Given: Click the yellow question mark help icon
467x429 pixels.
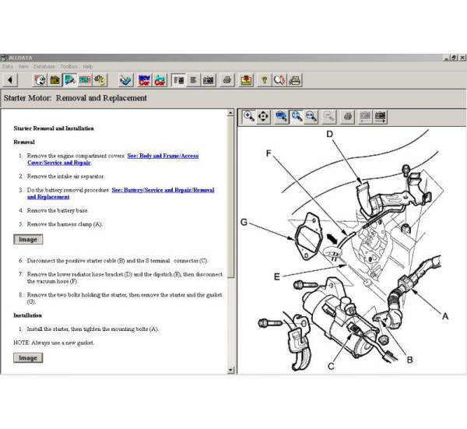Looking at the screenshot, I should [265, 80].
